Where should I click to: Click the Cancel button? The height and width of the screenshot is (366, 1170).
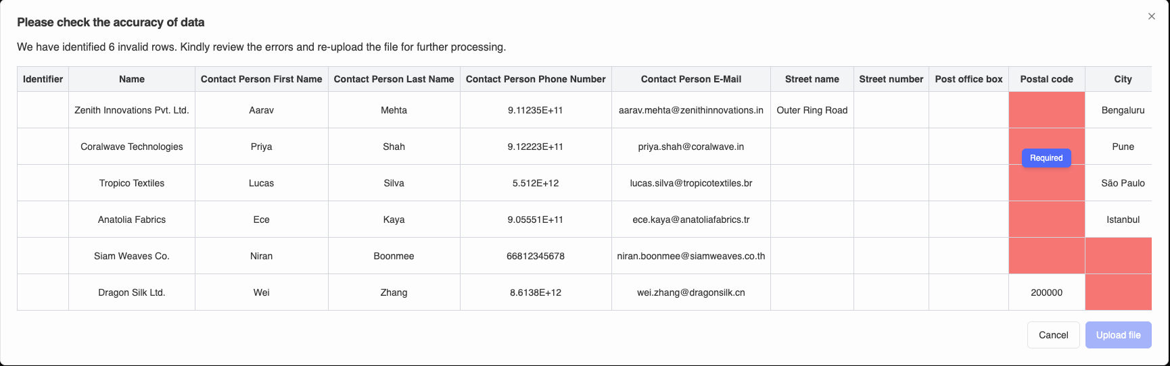(1053, 335)
